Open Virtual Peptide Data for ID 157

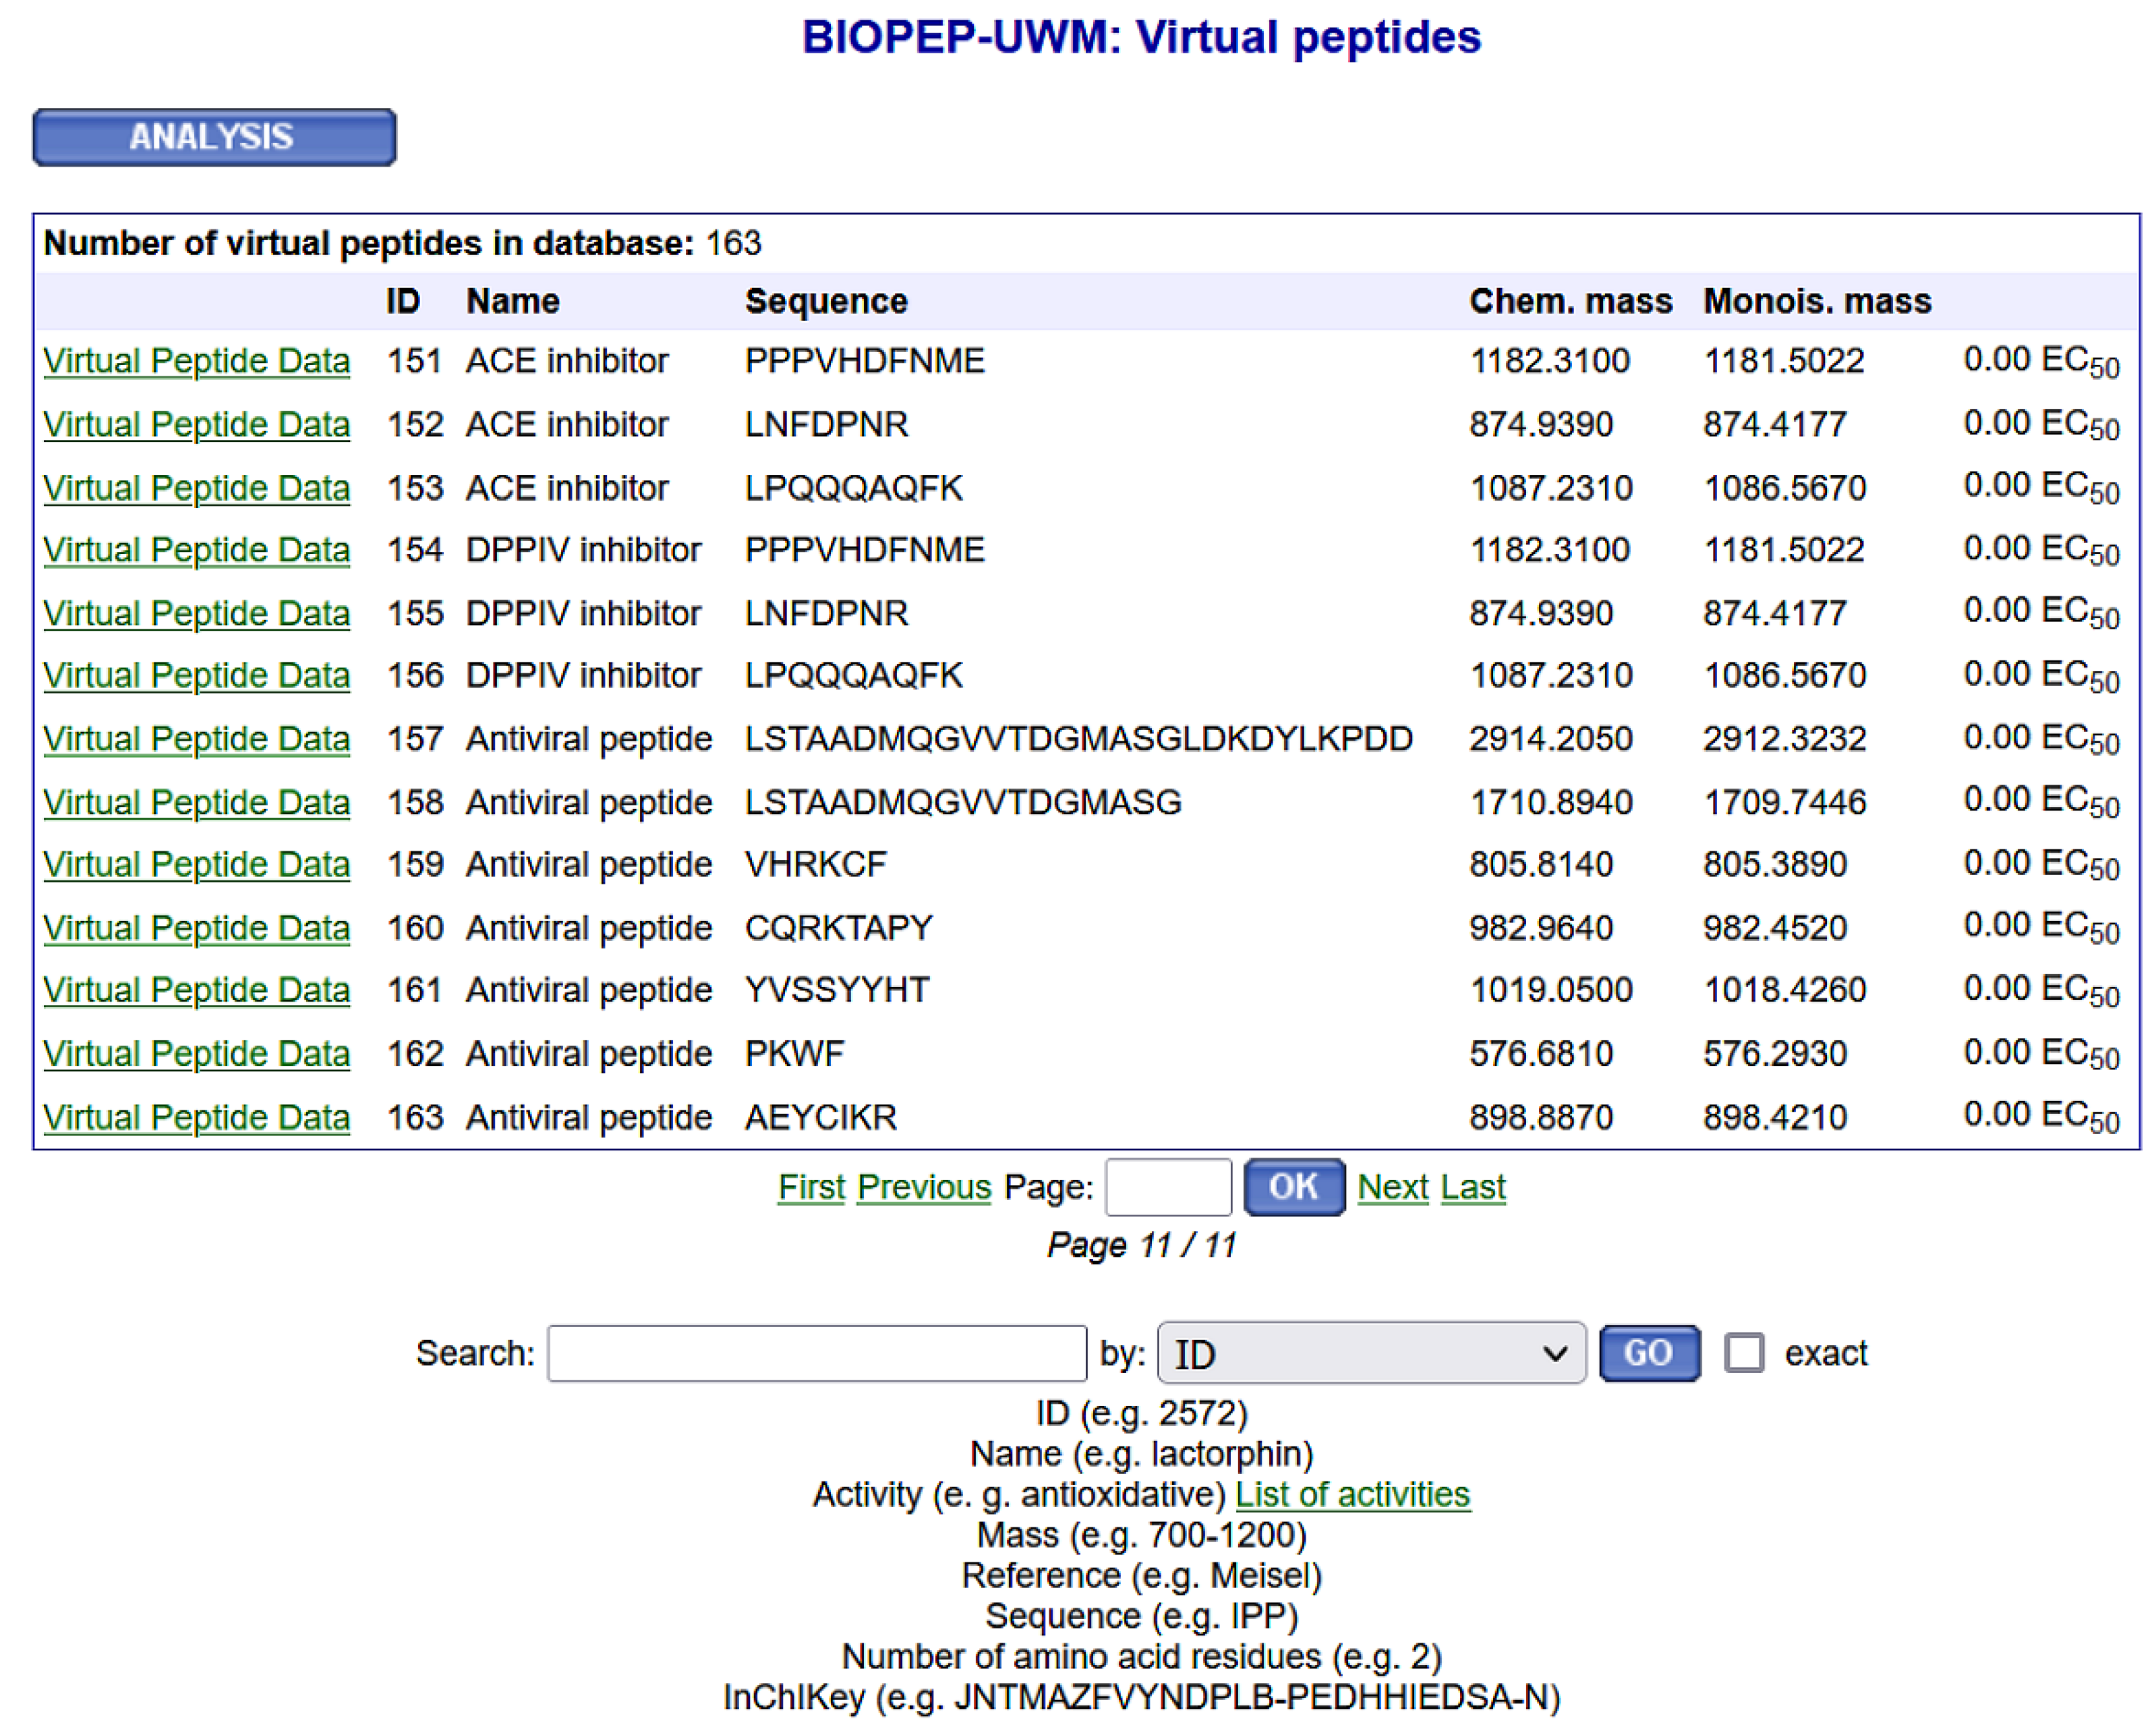coord(196,739)
